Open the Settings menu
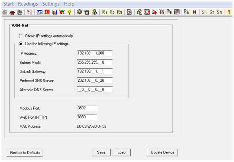 [51, 4]
